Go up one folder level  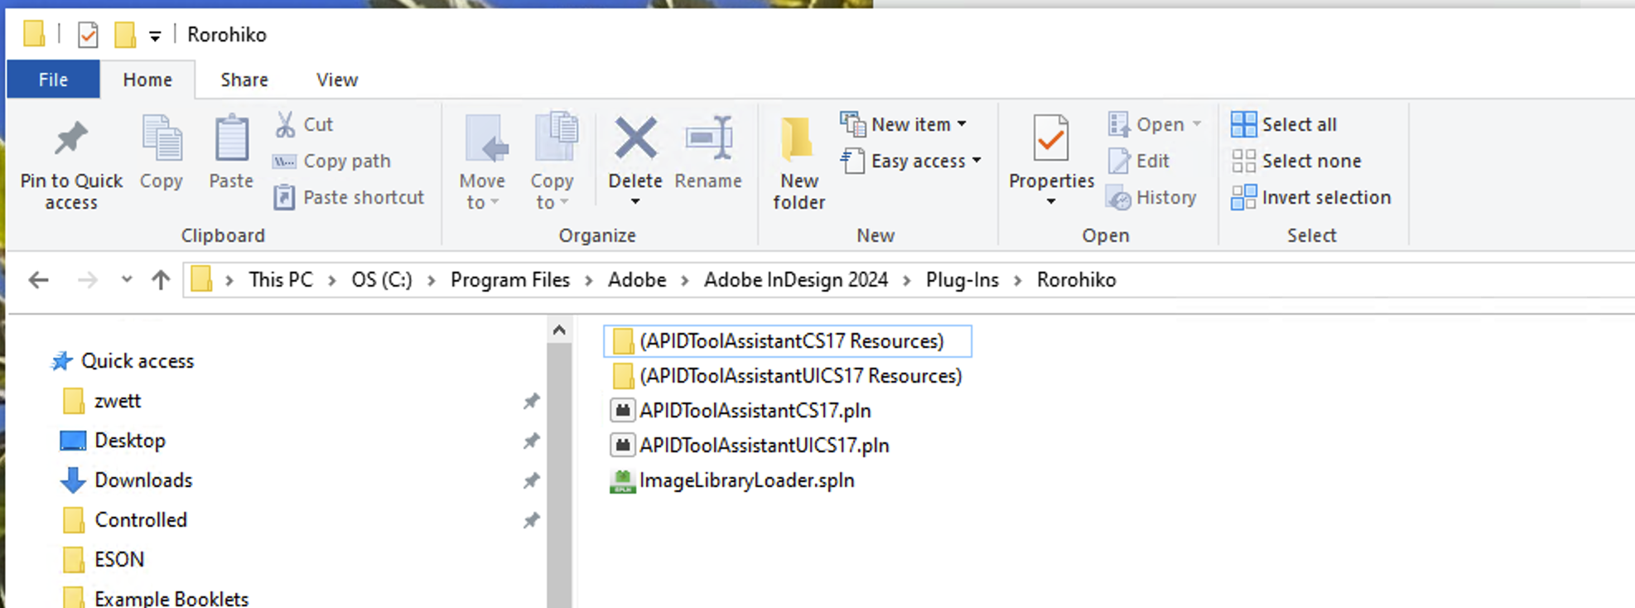click(x=161, y=280)
